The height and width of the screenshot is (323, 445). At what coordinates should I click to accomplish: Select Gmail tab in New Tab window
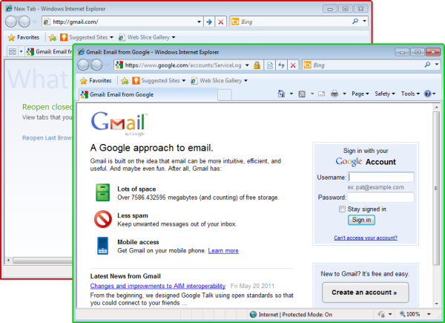click(50, 51)
